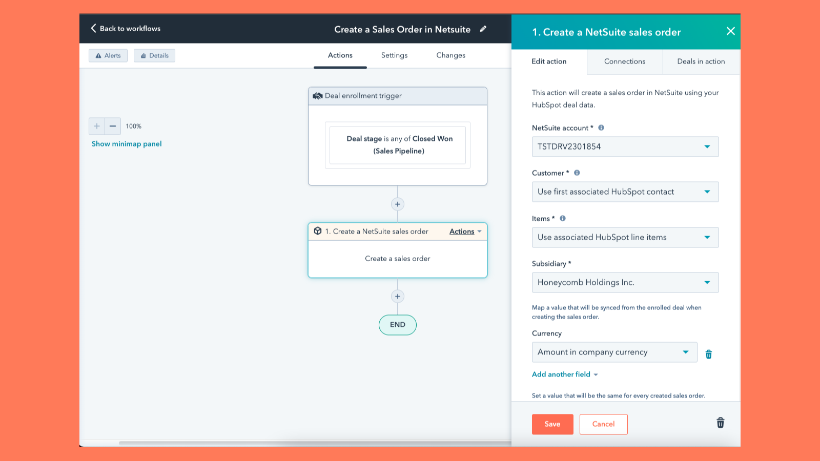View the Customer field info icon
Viewport: 820px width, 461px height.
pyautogui.click(x=577, y=173)
